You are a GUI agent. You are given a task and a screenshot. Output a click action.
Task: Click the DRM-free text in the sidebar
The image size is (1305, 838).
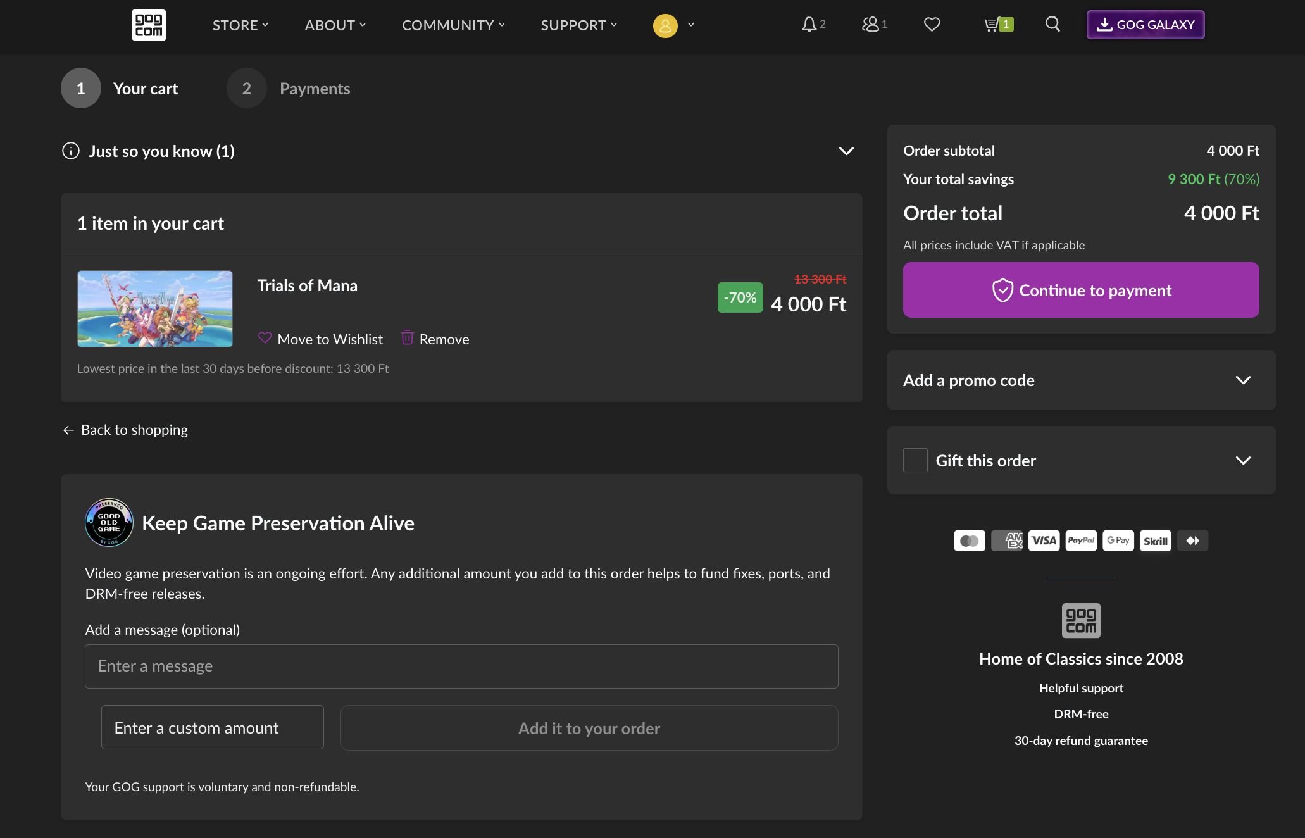click(1081, 714)
